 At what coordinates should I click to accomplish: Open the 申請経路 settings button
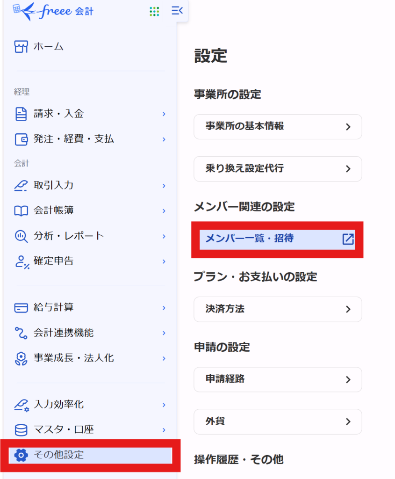[x=278, y=379]
